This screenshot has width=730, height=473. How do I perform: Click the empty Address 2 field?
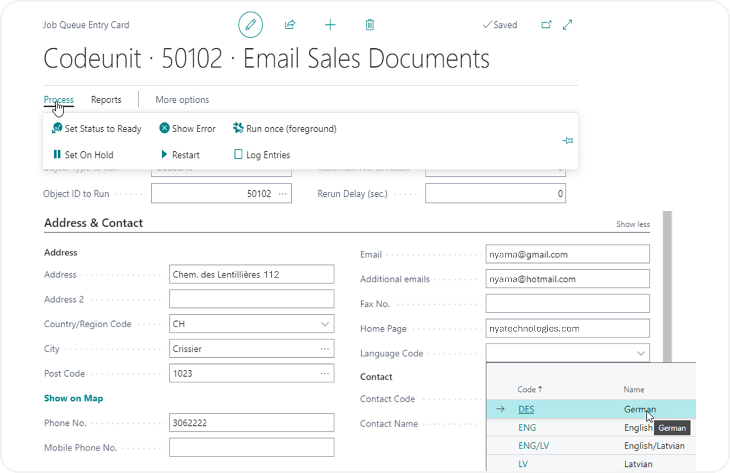[252, 299]
